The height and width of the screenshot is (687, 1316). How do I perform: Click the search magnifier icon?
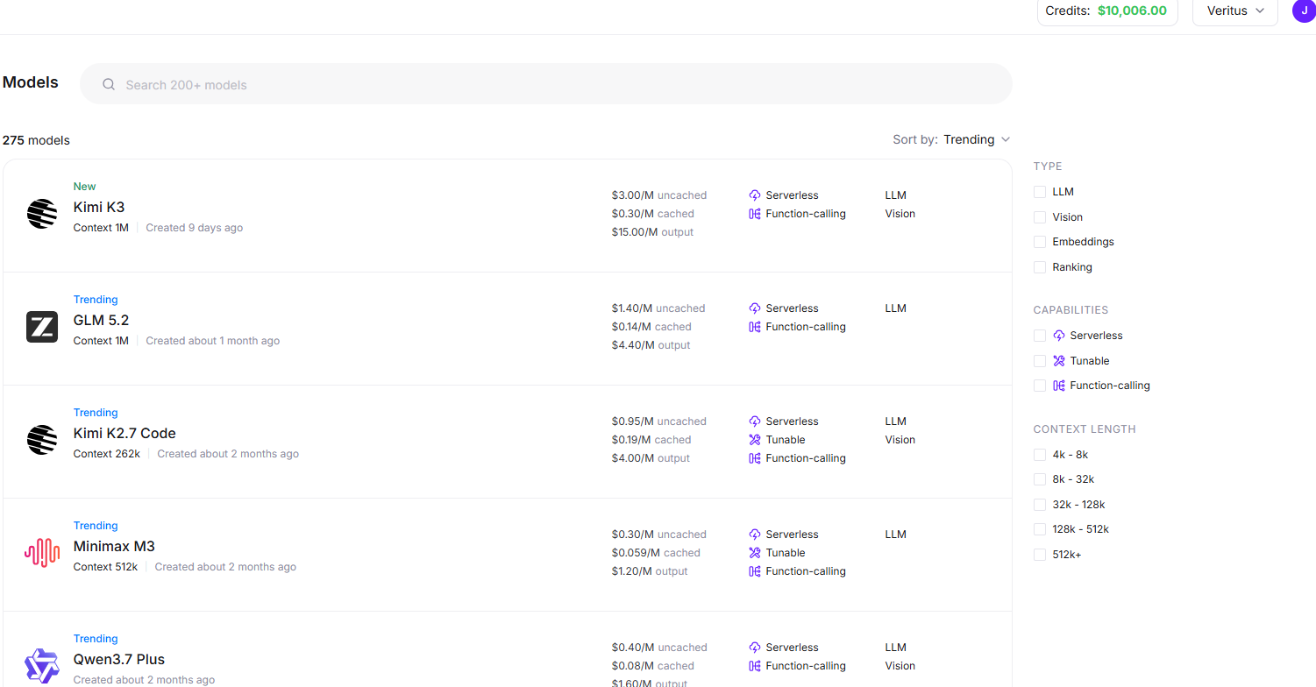pos(109,84)
